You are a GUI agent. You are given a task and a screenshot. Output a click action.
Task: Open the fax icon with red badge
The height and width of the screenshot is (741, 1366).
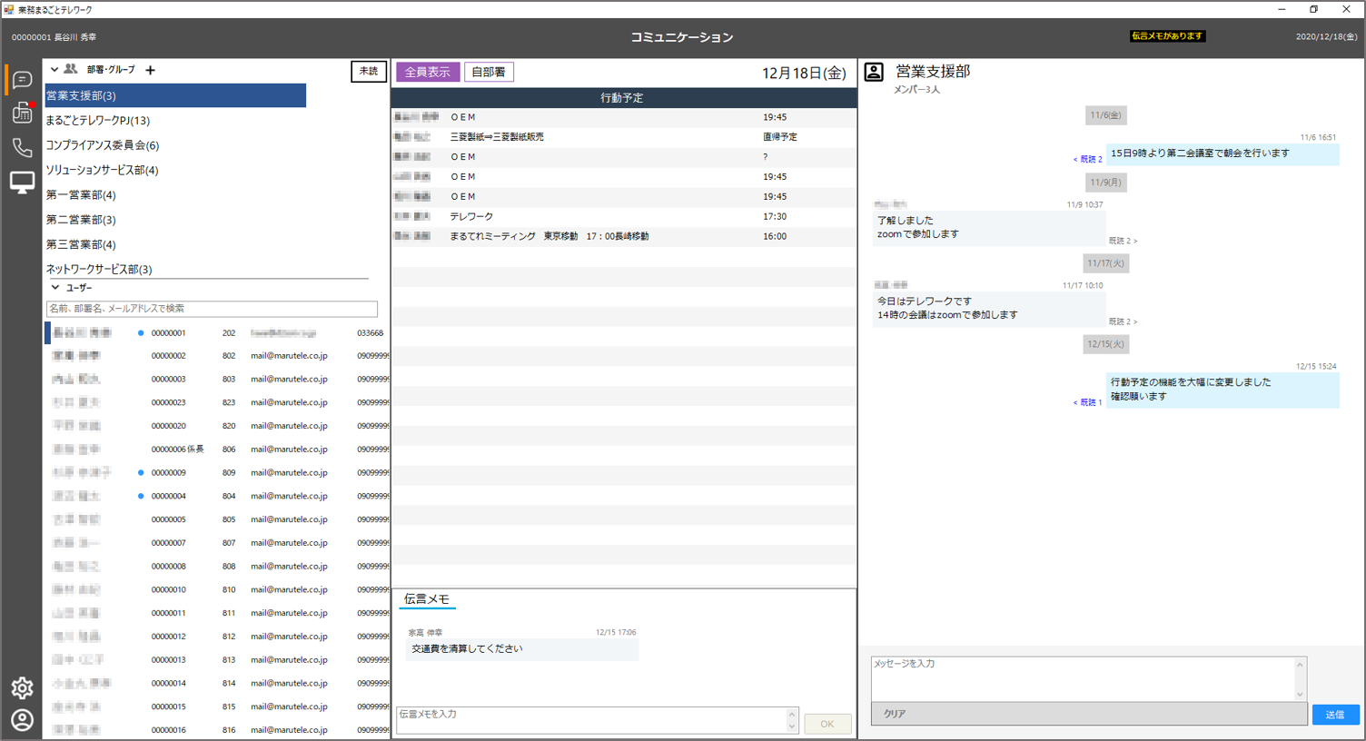click(x=22, y=113)
